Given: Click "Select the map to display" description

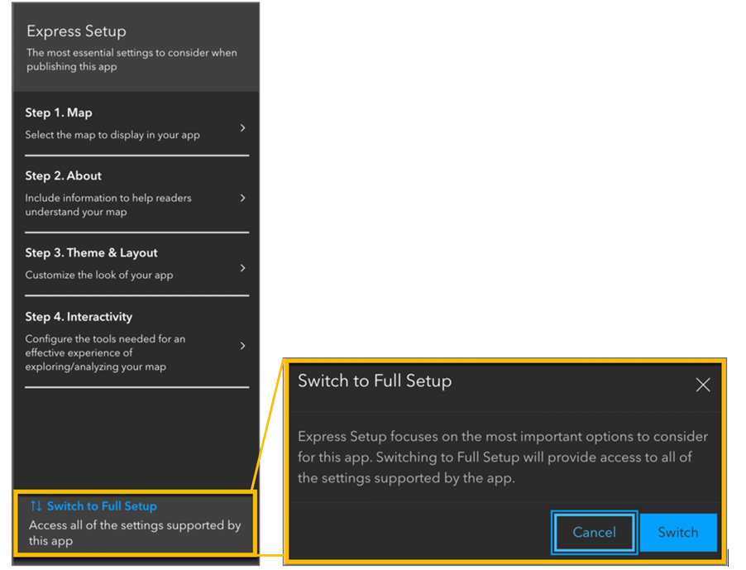Looking at the screenshot, I should click(x=112, y=134).
